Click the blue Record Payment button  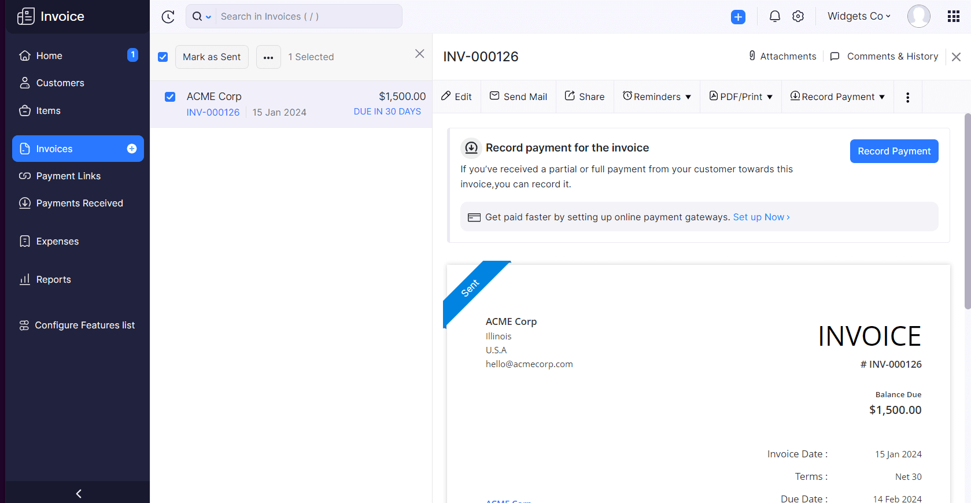tap(894, 151)
